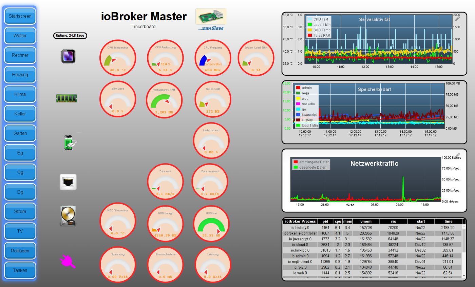Image resolution: width=475 pixels, height=287 pixels.
Task: Follow the ...zum Slave link
Action: coord(211,28)
